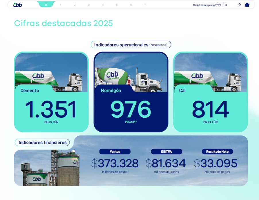
Task: Click the Cbb logo in top bar
Action: pyautogui.click(x=18, y=5)
